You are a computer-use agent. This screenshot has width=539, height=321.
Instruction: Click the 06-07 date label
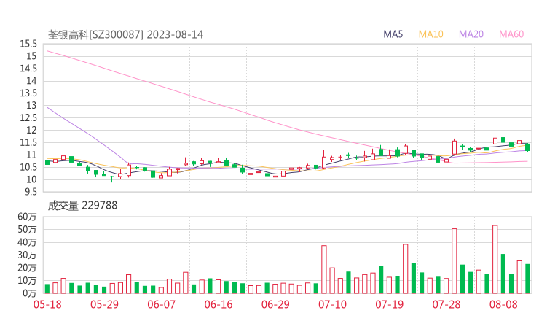[x=161, y=304]
